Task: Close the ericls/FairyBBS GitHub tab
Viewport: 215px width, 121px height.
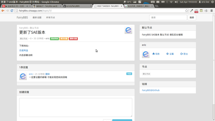Action: (x=91, y=6)
